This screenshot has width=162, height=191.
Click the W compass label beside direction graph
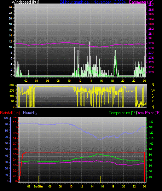153,91
